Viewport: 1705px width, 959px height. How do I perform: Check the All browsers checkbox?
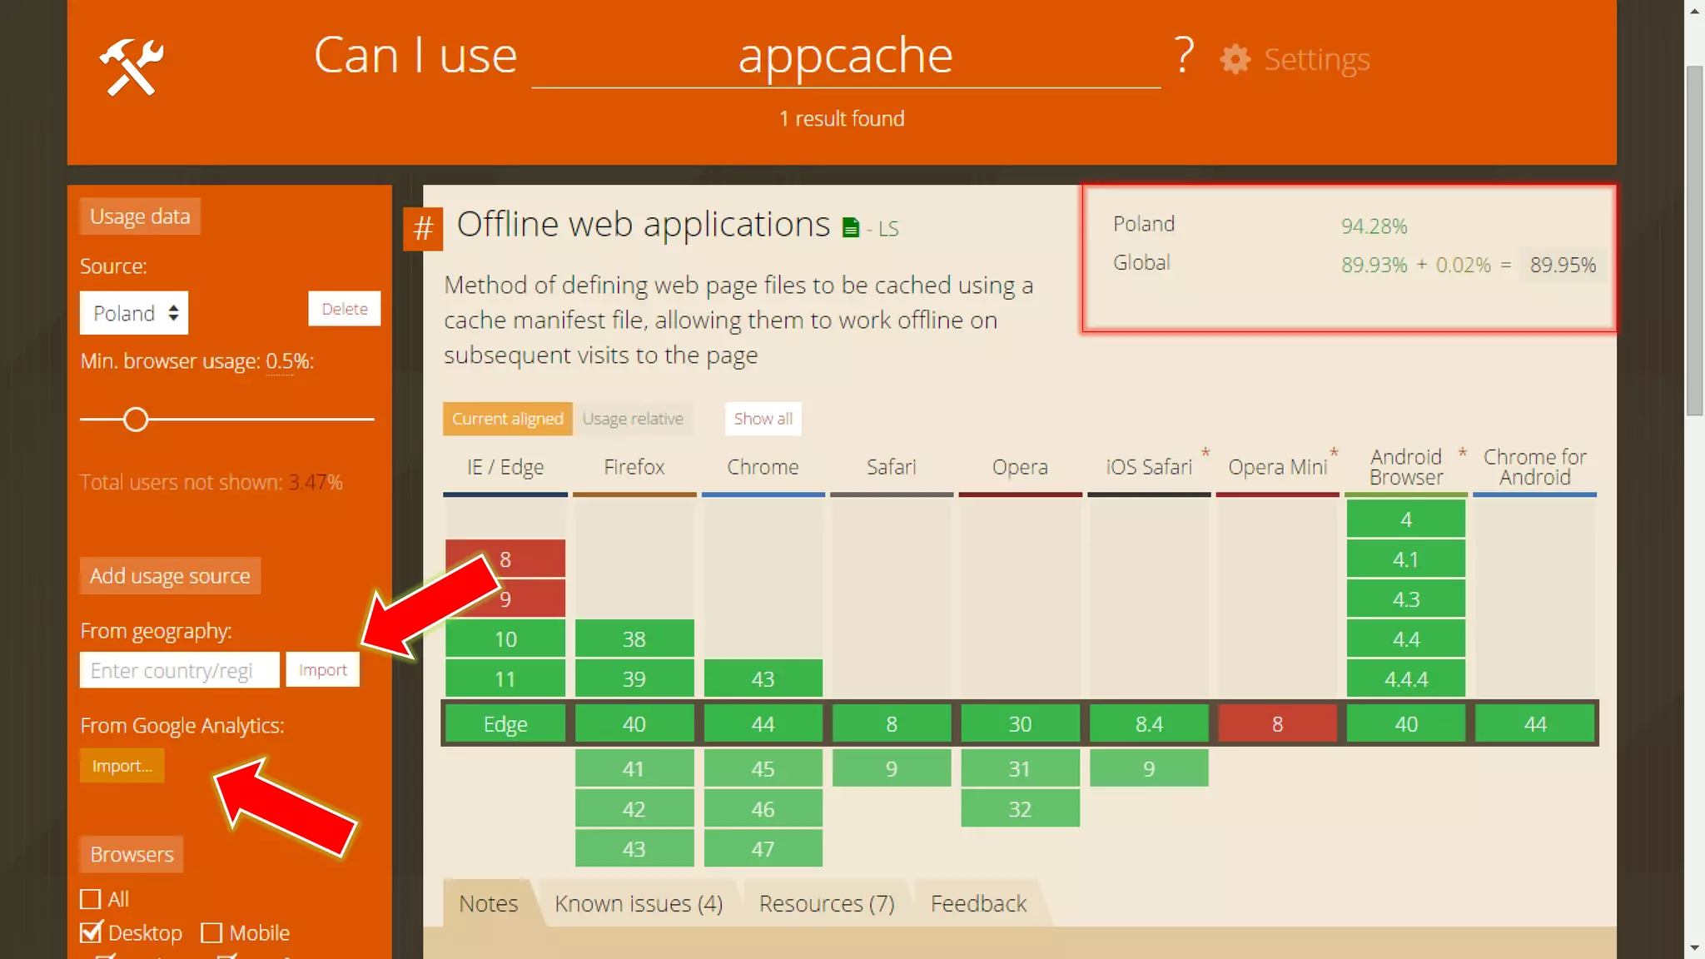pos(91,899)
